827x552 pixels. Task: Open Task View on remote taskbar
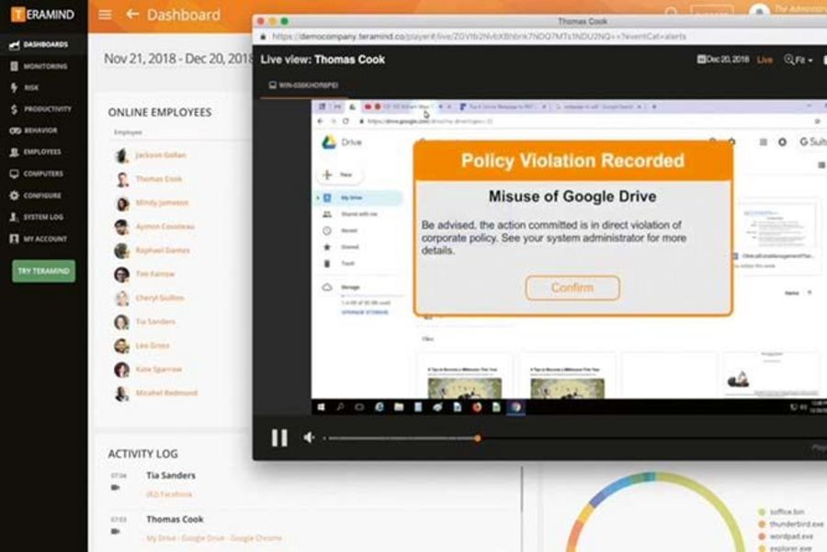click(x=359, y=407)
